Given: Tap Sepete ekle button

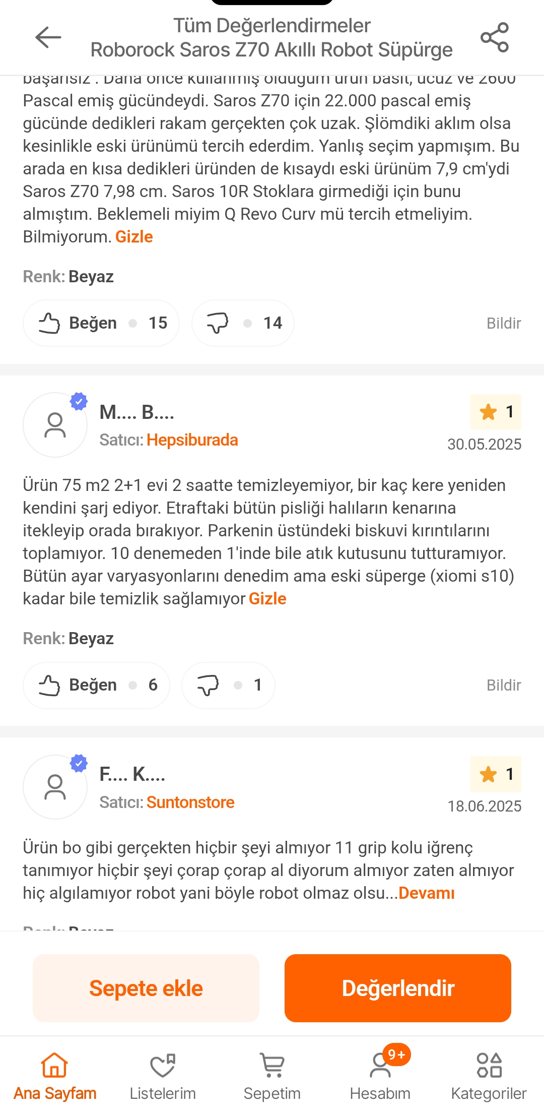Looking at the screenshot, I should pyautogui.click(x=146, y=988).
